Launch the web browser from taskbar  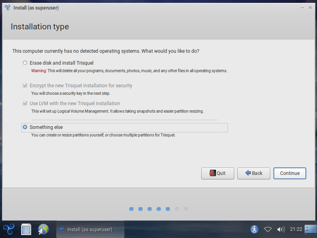coord(43,229)
